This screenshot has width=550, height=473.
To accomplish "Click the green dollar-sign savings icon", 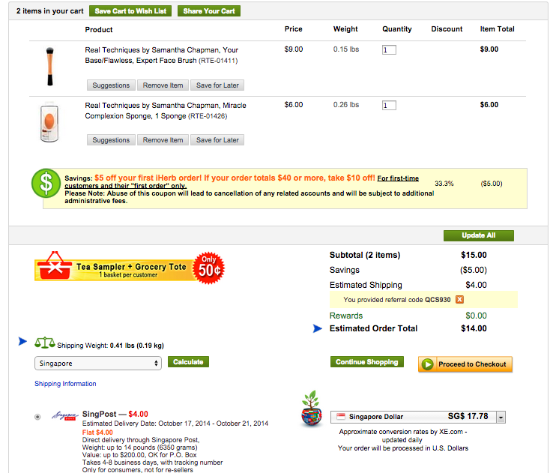I will 46,183.
